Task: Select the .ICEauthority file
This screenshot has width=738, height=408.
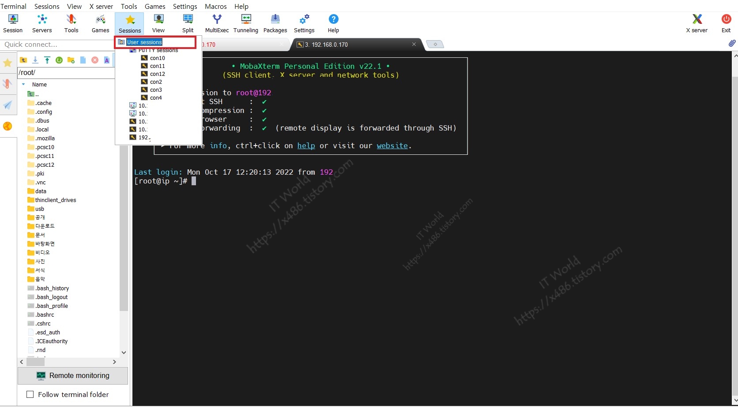Action: click(51, 341)
